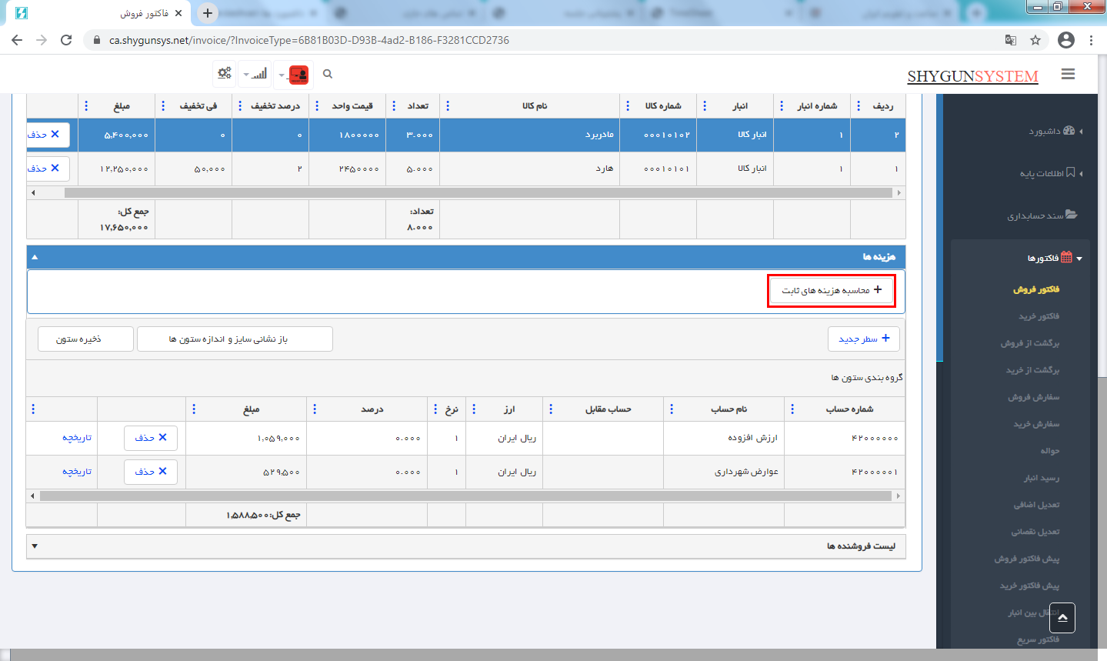Screen dimensions: 1107x661
Task: Click تاریخچه link for ارزش افزوده row
Action: 77,438
